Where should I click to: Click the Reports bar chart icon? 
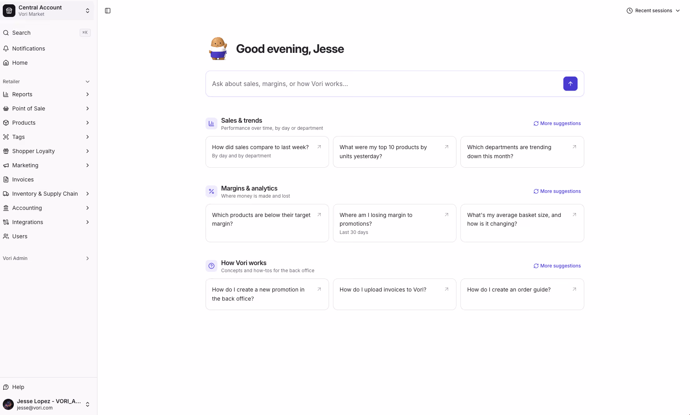coord(6,94)
